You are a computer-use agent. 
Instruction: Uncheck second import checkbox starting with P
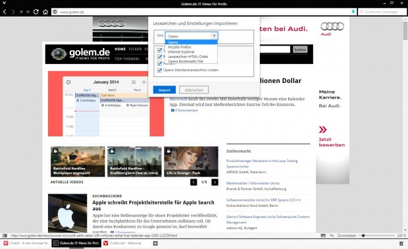coord(159,57)
